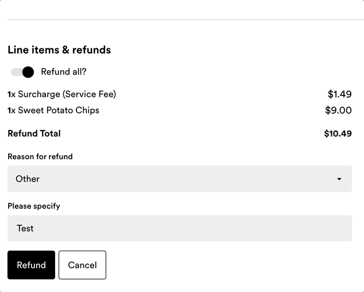Image resolution: width=364 pixels, height=292 pixels.
Task: Click the Refund Total label
Action: pos(34,133)
